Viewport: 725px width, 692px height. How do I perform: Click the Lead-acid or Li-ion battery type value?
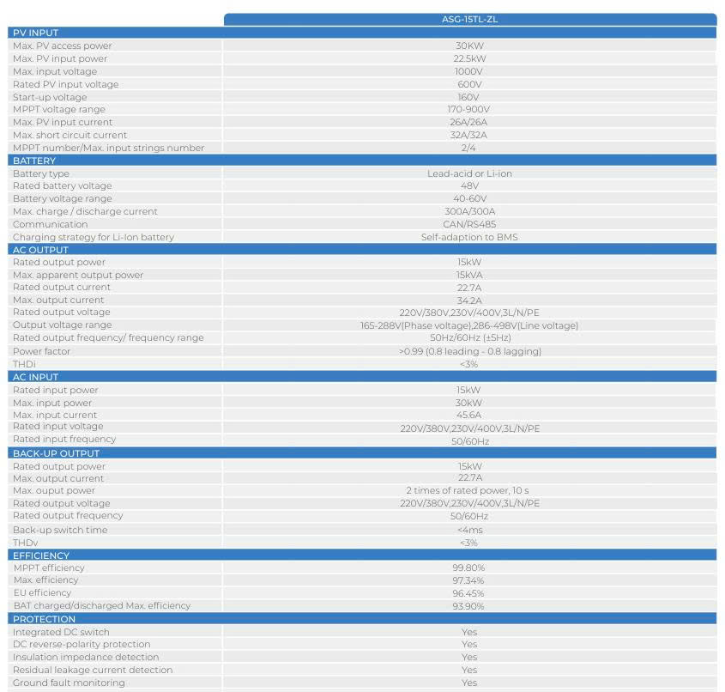pyautogui.click(x=468, y=173)
